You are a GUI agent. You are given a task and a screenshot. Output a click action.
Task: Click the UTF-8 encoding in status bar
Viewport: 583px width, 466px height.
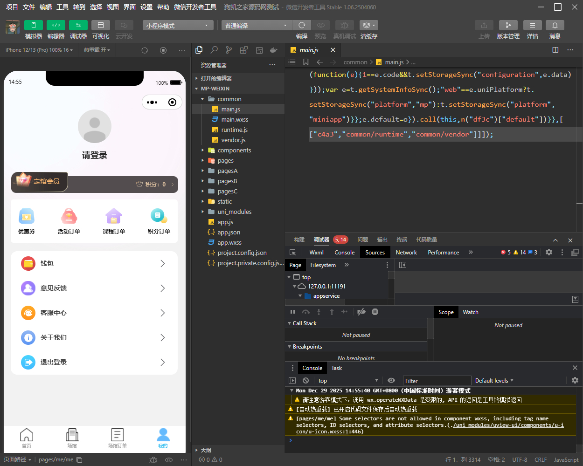(520, 459)
